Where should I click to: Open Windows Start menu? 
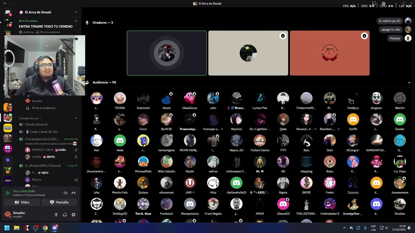[7, 228]
